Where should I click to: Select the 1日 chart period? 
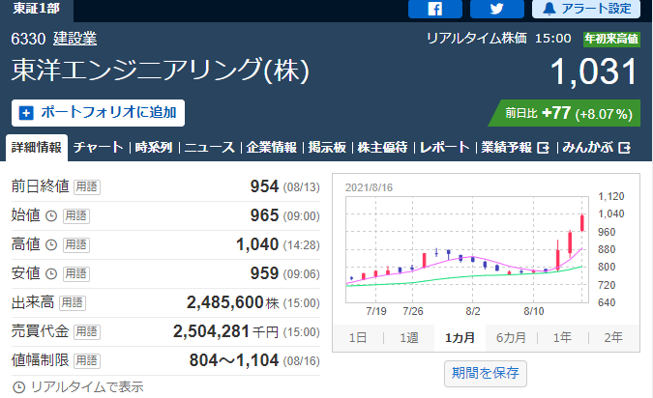tap(357, 337)
